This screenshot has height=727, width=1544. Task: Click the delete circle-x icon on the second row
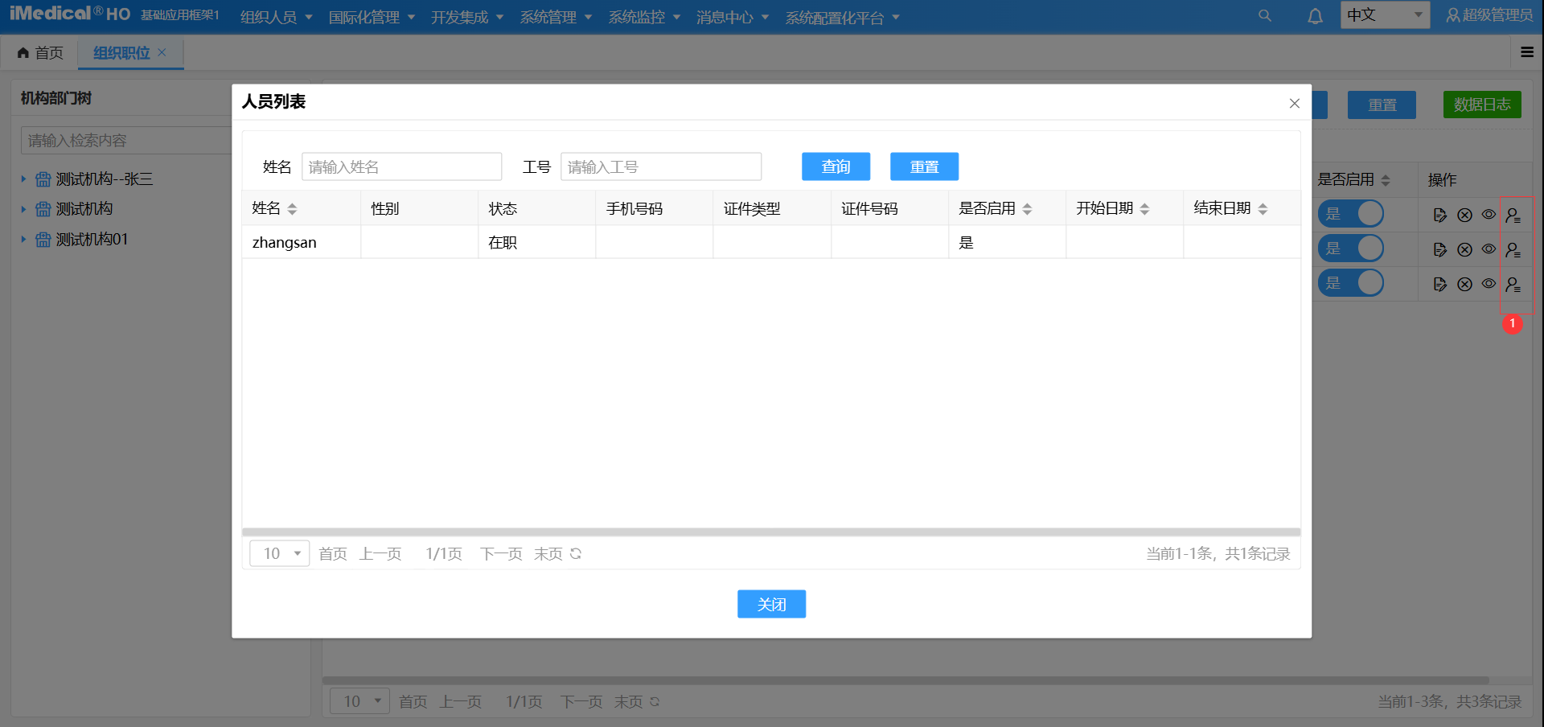point(1465,248)
